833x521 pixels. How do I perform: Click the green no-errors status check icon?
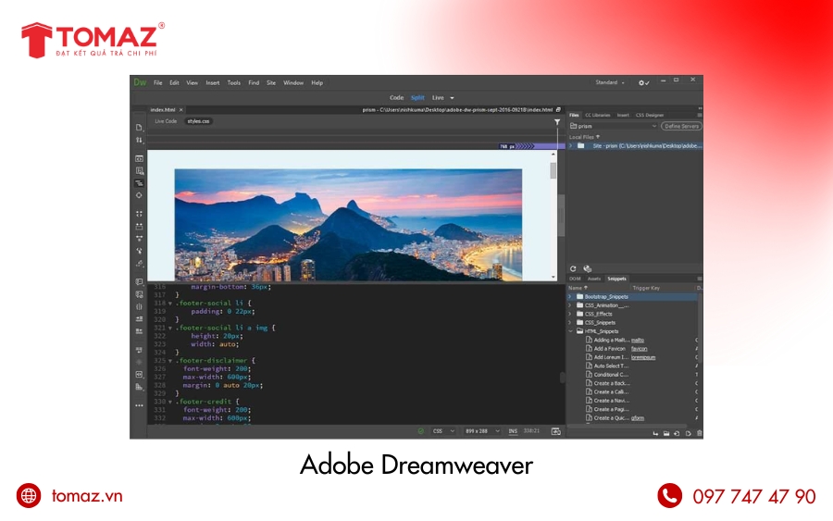click(x=420, y=430)
